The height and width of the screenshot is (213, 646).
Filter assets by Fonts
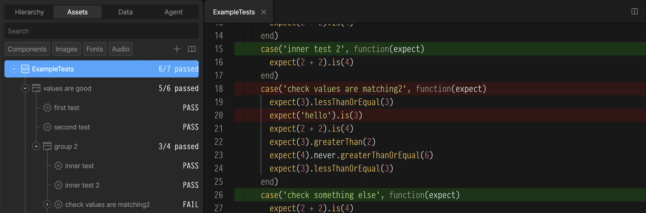[95, 49]
